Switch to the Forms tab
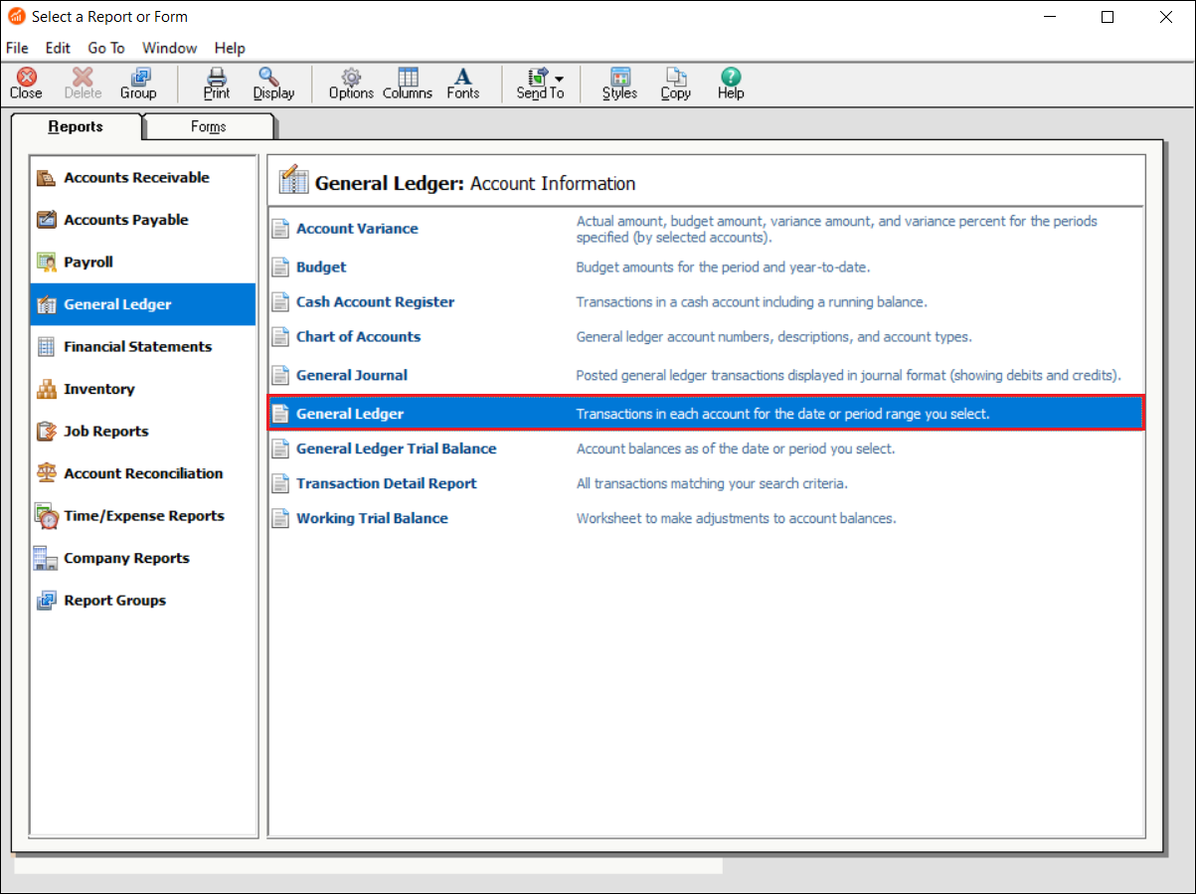 coord(209,126)
